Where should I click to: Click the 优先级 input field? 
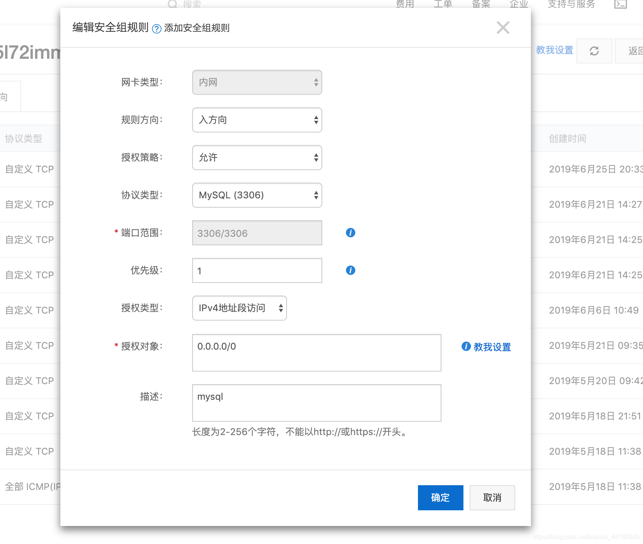pos(257,270)
